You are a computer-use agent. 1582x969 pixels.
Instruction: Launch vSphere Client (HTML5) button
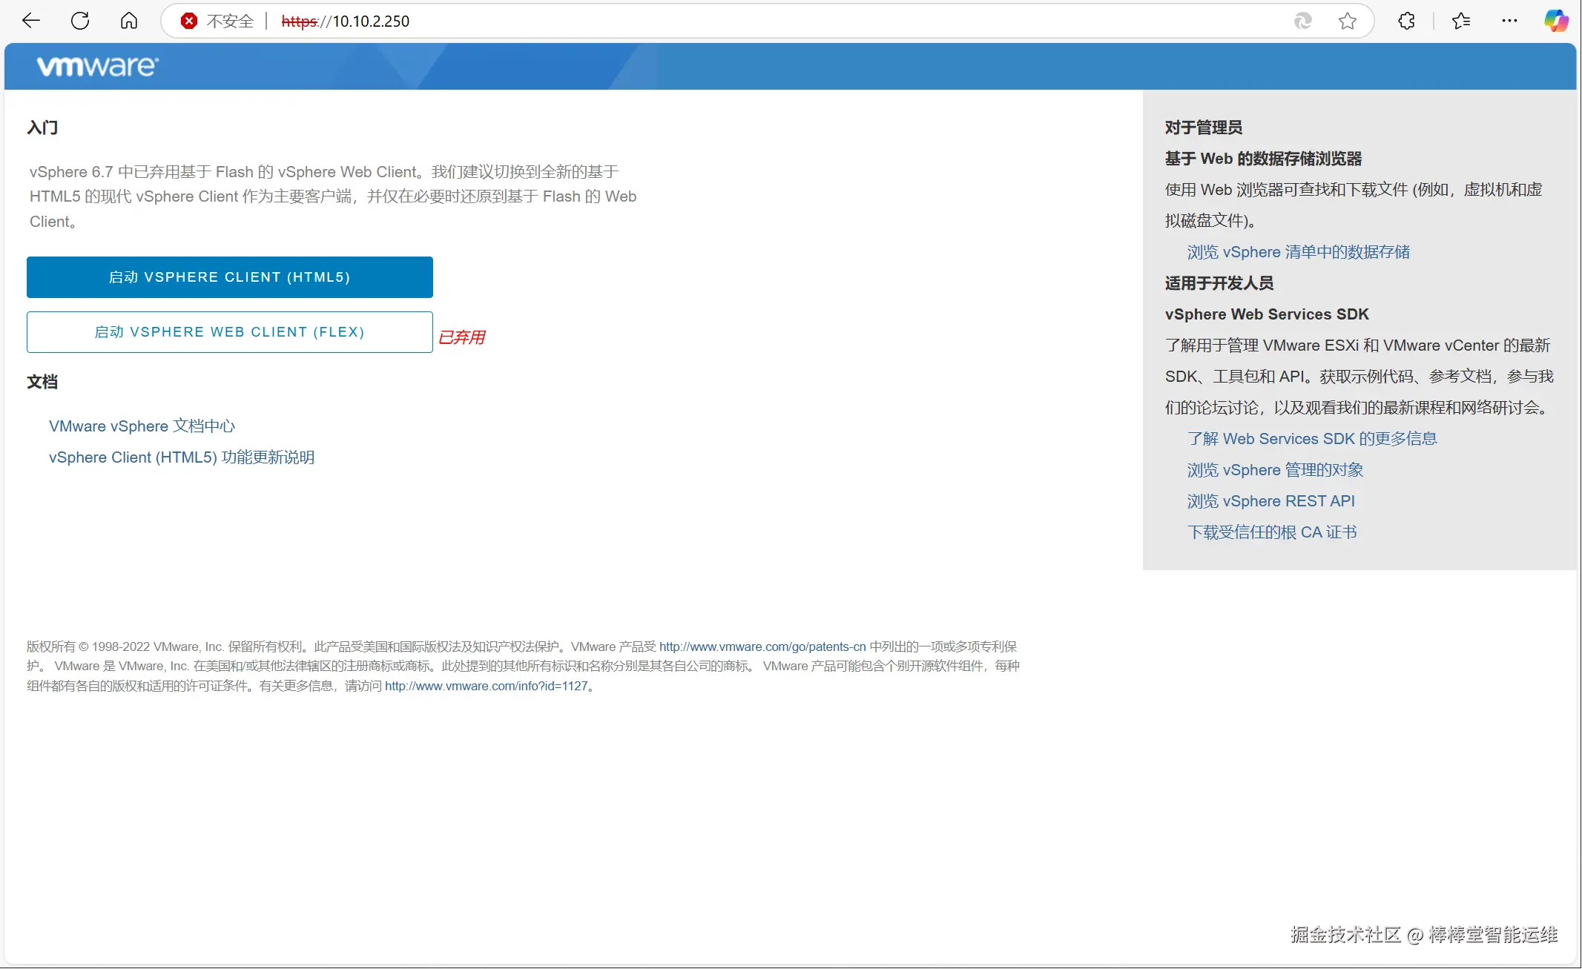229,277
